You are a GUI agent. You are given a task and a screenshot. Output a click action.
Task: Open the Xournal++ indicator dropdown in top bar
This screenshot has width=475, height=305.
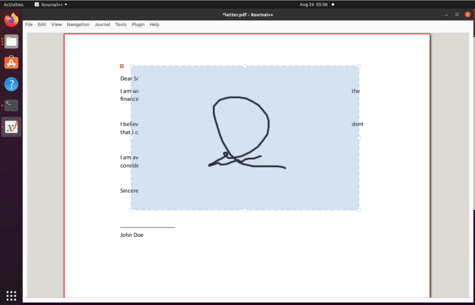pos(50,4)
